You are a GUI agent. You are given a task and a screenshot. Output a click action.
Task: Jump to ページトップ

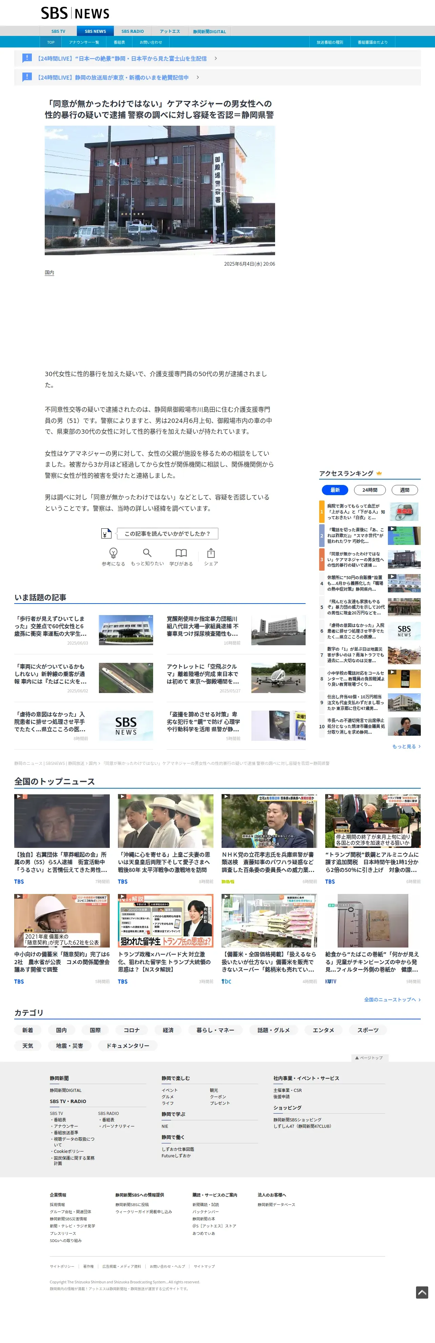[369, 1057]
